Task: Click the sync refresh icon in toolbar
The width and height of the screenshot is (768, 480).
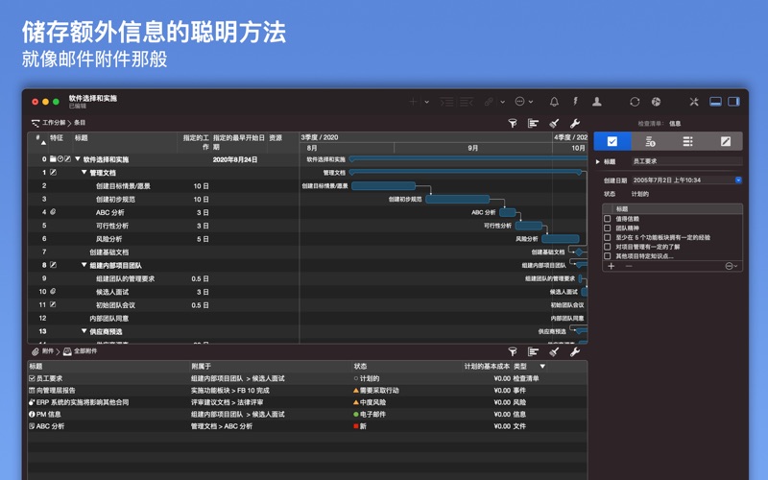Action: (x=635, y=102)
